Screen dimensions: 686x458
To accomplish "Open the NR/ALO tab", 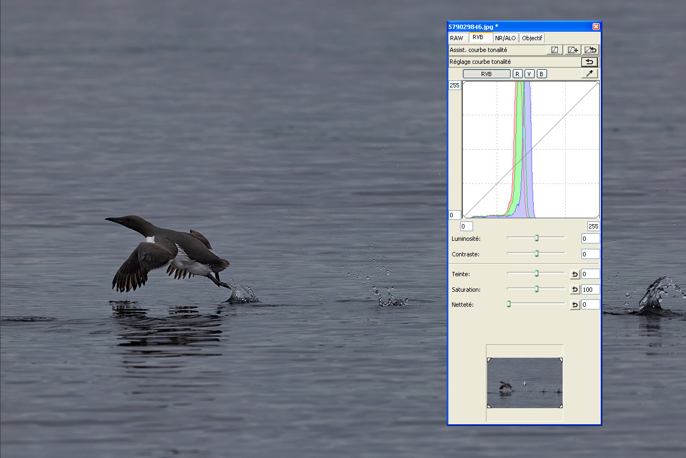I will pos(505,38).
